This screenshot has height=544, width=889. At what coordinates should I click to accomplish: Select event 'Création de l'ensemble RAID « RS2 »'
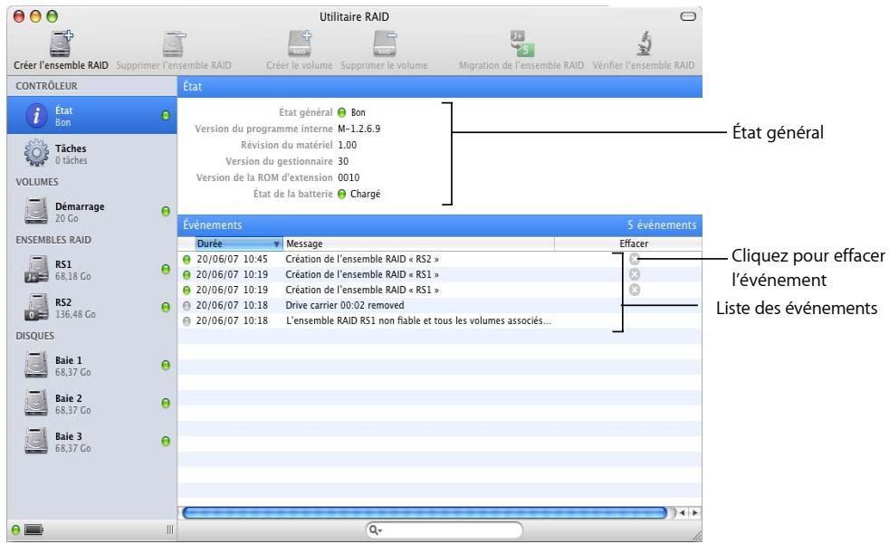coord(439,259)
